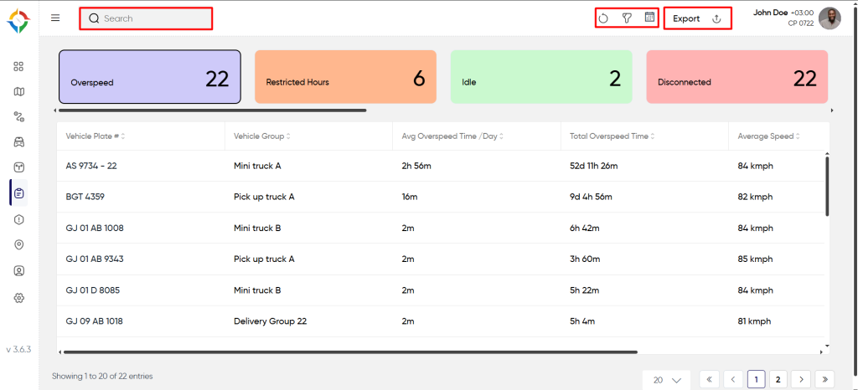Open the location pin icon in sidebar

18,244
